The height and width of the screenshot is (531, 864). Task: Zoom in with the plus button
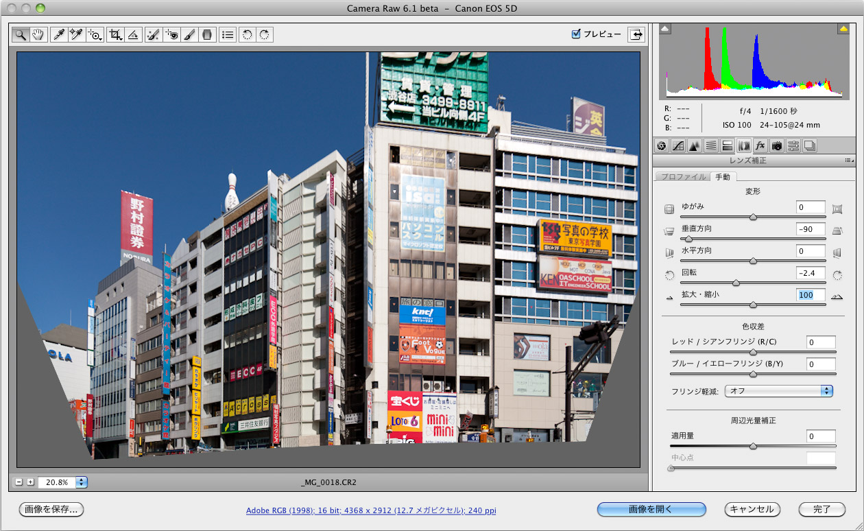(30, 482)
